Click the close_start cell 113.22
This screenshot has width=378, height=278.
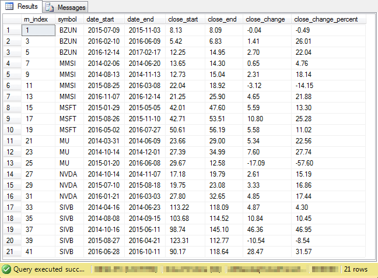click(x=185, y=207)
